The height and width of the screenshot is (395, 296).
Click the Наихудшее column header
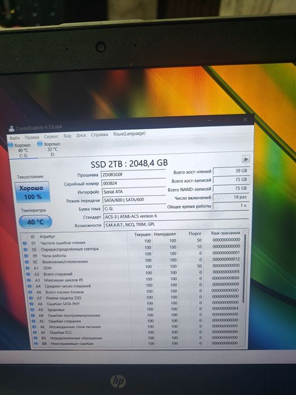(165, 234)
